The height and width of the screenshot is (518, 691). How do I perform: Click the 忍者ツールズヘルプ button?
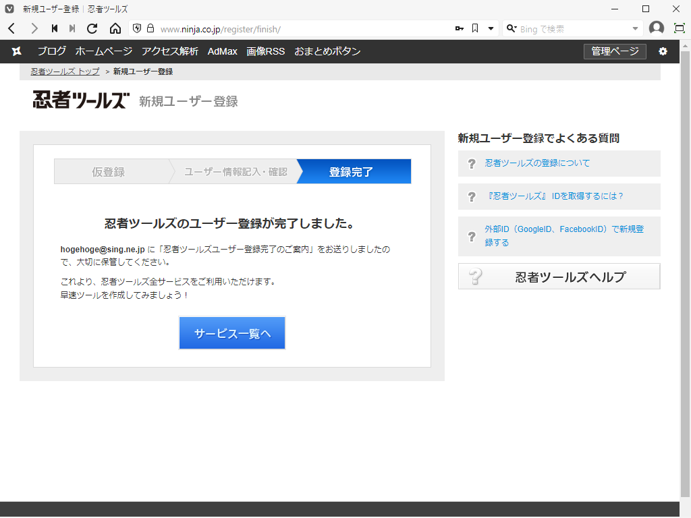click(559, 277)
